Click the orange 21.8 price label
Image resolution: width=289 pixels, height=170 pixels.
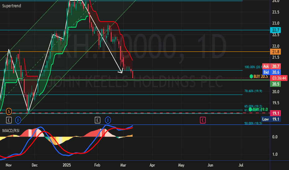point(275,52)
